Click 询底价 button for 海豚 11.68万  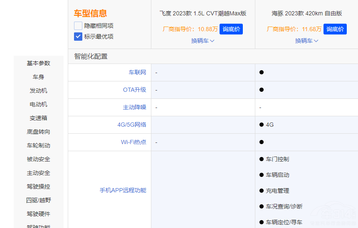[335, 29]
